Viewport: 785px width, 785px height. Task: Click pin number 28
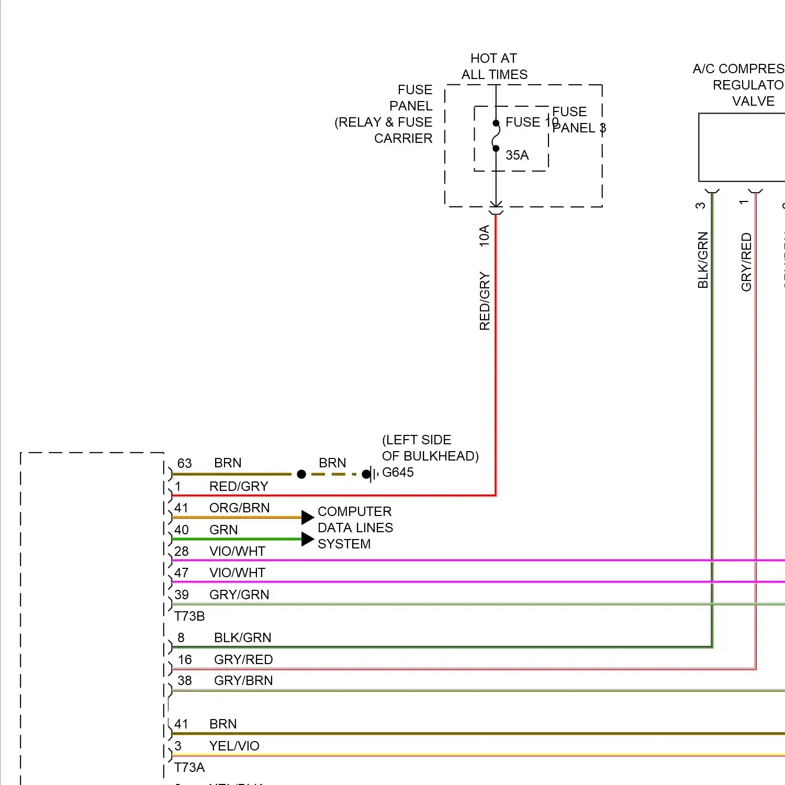tap(182, 552)
